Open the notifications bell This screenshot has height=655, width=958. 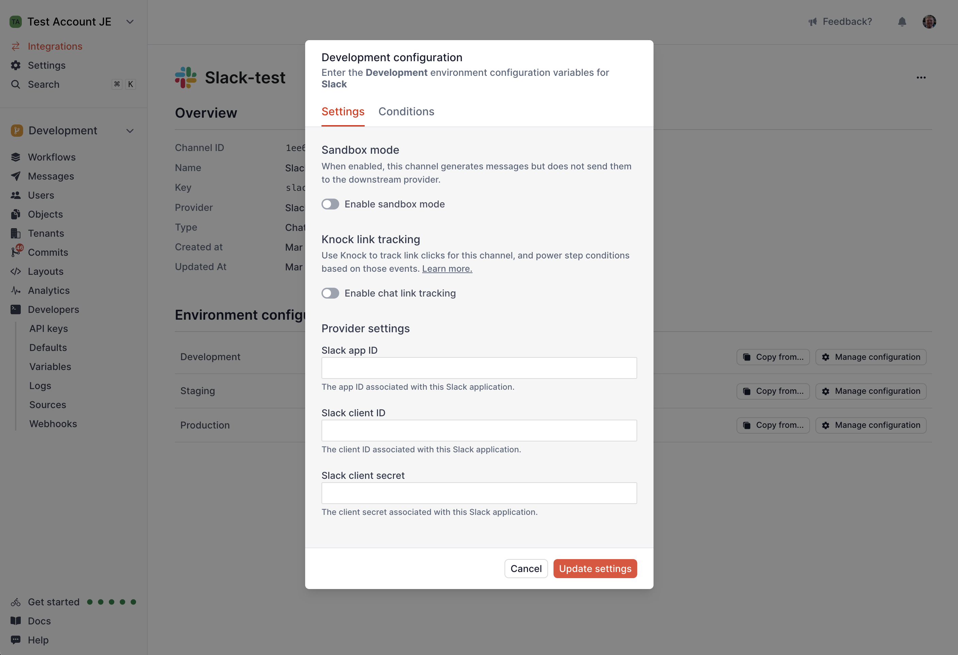click(x=902, y=21)
